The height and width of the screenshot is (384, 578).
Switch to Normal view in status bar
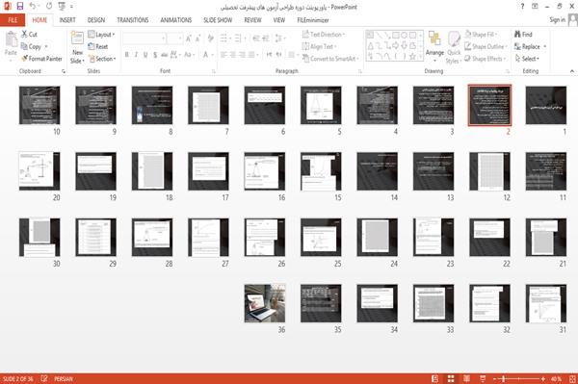tap(435, 378)
